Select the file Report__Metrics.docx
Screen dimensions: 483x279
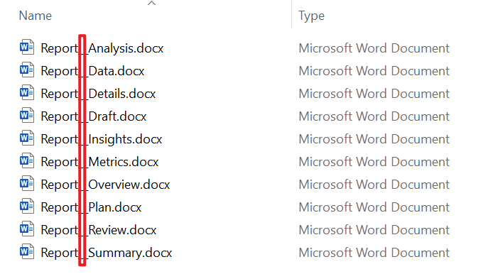tap(99, 162)
